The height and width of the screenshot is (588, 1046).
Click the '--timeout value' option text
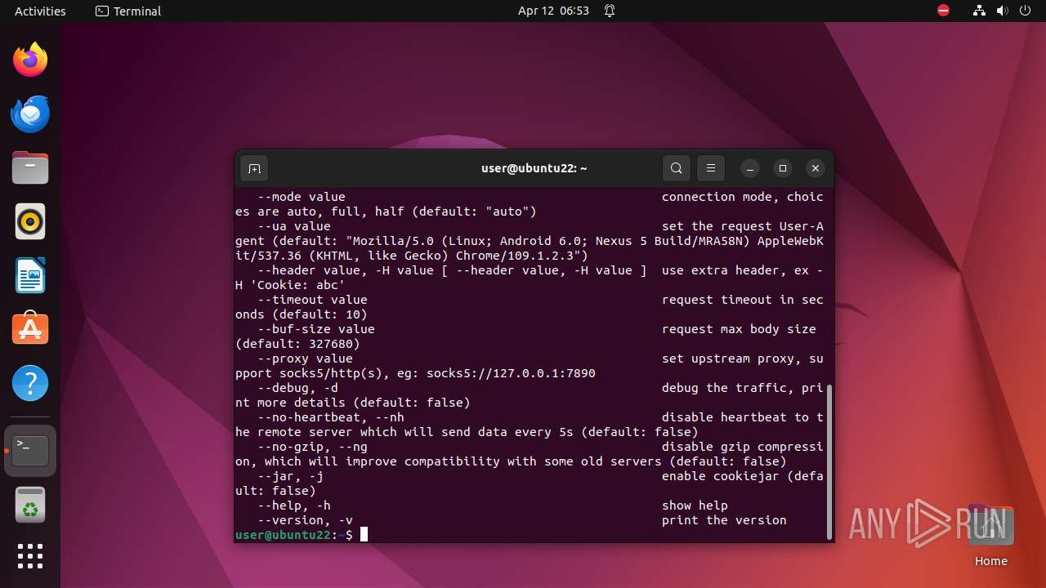click(x=312, y=300)
